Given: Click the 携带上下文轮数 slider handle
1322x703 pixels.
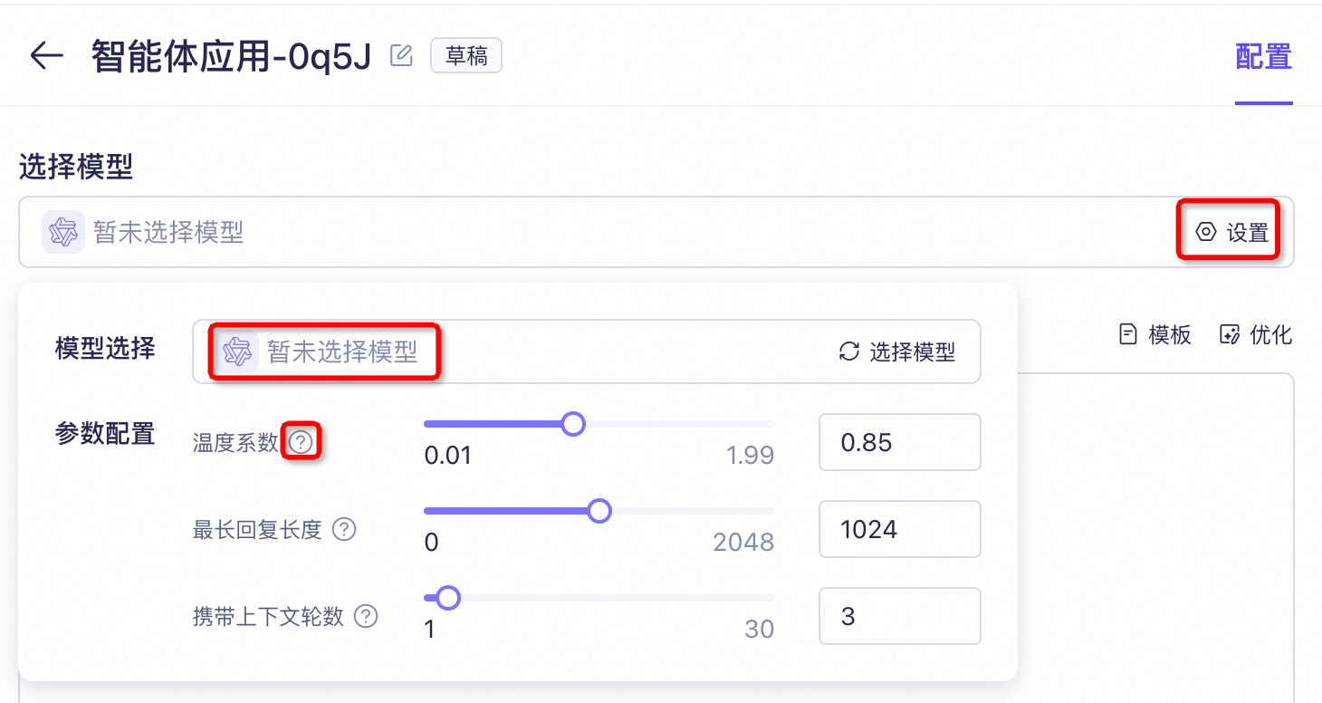Looking at the screenshot, I should point(448,598).
